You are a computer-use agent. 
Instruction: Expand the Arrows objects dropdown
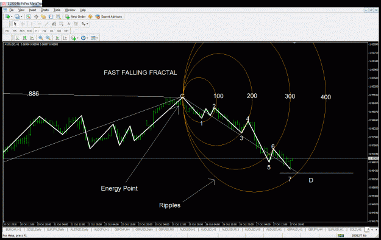87,24
